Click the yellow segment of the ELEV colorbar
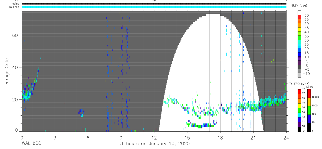The width and height of the screenshot is (322, 149). tap(299, 29)
